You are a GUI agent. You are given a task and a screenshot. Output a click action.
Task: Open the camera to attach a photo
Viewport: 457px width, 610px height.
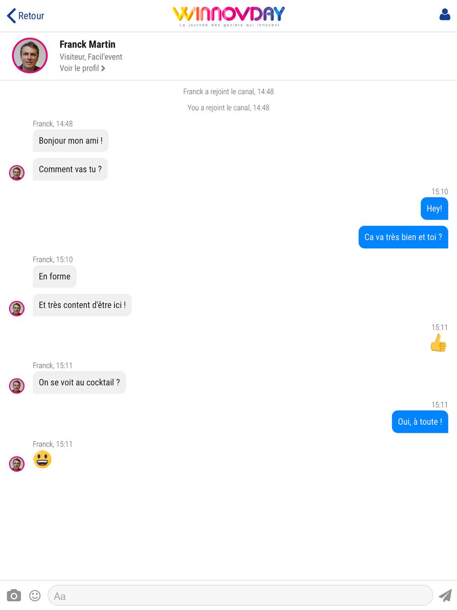14,595
